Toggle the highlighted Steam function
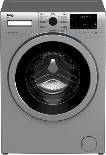 84,28
